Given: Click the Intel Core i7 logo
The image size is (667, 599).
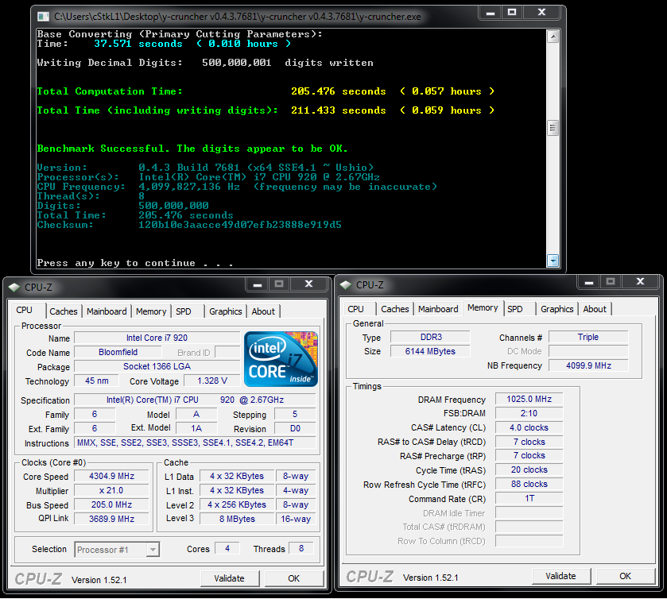Looking at the screenshot, I should point(281,359).
